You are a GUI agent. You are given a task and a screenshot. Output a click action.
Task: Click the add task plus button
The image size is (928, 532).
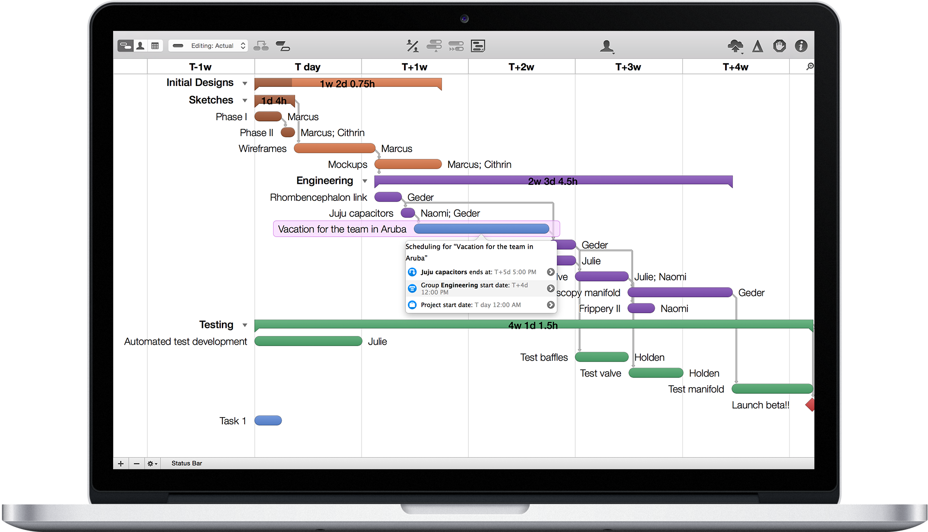pyautogui.click(x=120, y=463)
